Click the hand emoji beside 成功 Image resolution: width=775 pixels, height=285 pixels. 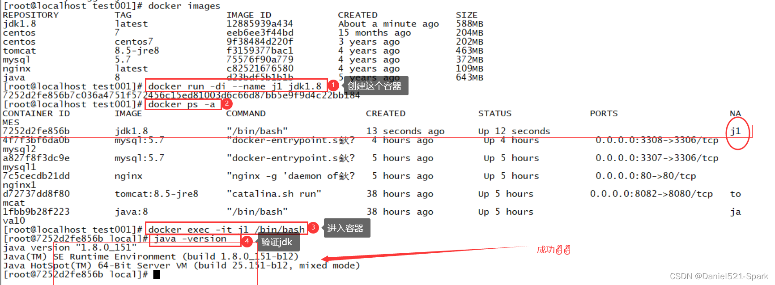tap(563, 250)
